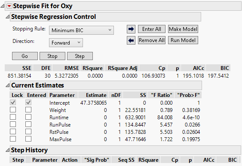This screenshot has height=166, width=242.
Task: Check the Entered box for RunPulse
Action: click(x=28, y=124)
